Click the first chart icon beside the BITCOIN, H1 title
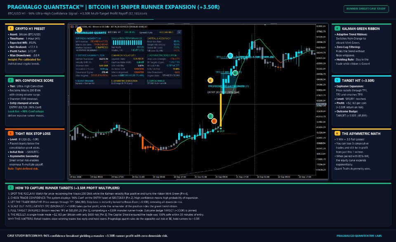Image resolution: width=396 pixels, height=242 pixels. [x=72, y=26]
